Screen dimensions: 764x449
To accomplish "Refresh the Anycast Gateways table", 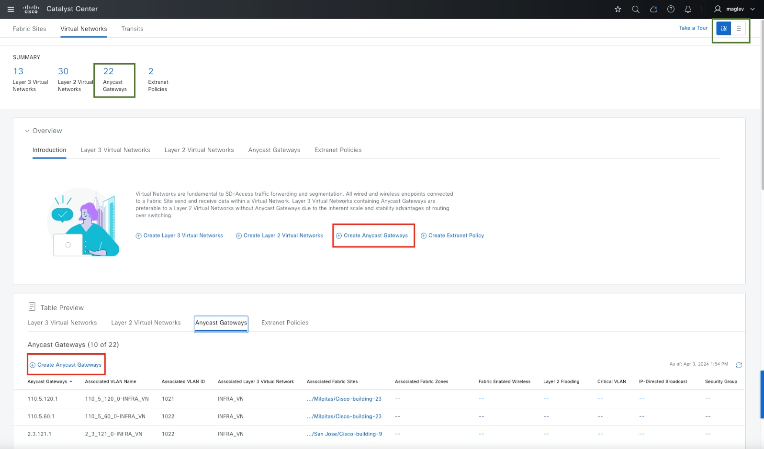I will point(739,365).
